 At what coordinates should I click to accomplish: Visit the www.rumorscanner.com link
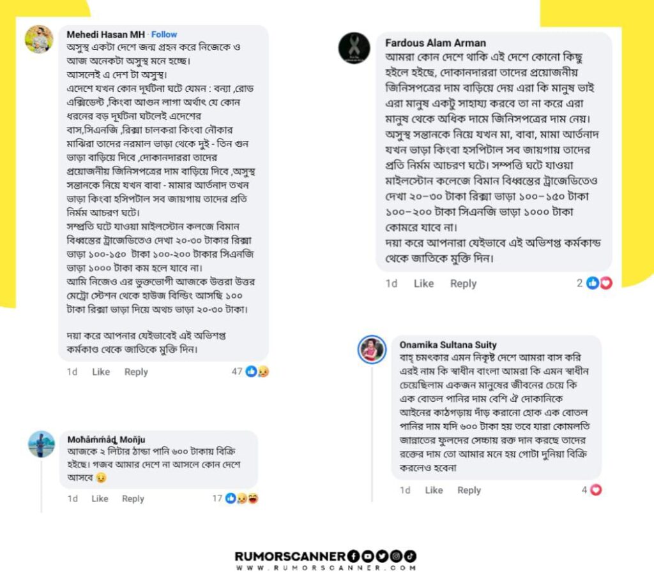coord(326,568)
